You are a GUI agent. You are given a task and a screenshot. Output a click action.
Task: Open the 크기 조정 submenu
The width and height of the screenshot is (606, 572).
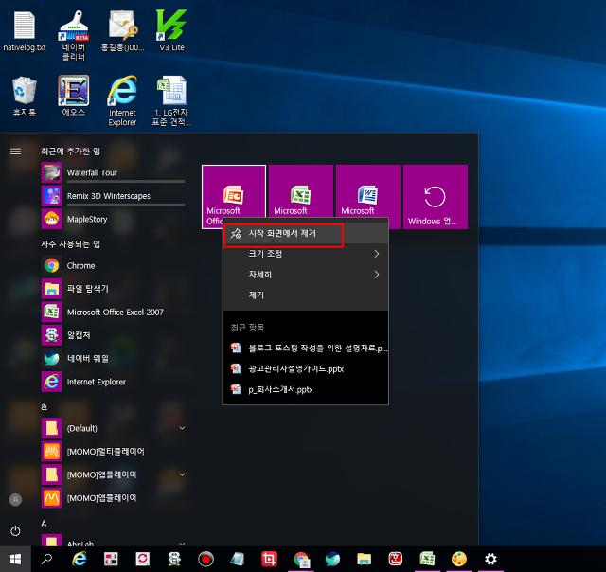[306, 254]
